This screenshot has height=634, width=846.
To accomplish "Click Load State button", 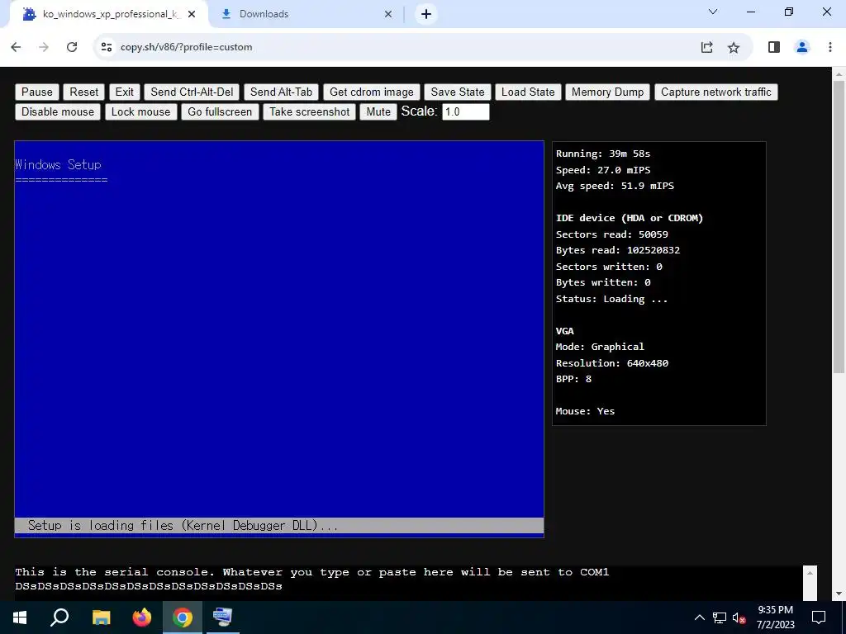I will click(x=528, y=92).
